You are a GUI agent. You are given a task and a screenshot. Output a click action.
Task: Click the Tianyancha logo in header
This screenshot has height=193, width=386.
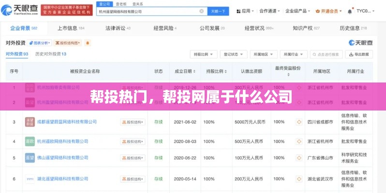(20, 10)
